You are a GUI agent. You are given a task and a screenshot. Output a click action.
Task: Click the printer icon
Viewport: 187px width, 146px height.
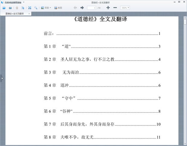10,8
